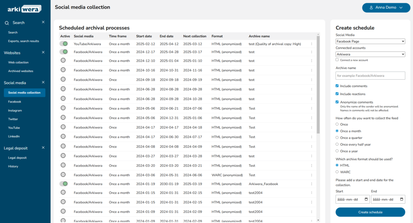The width and height of the screenshot is (413, 223).
Task: Open the Anna Demo user menu
Action: 386,8
